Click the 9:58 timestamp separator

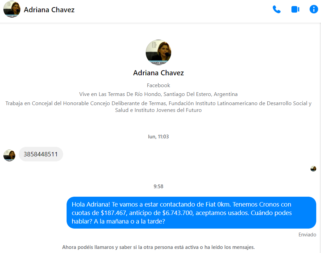pyautogui.click(x=158, y=187)
